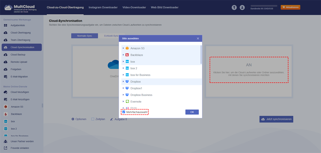Click OK in the selection dialog
The image size is (321, 153).
pos(192,112)
